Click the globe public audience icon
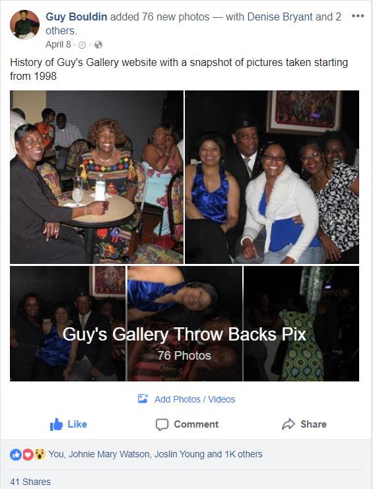373x489 pixels. pos(98,45)
